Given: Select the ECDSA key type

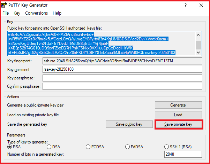Looking at the screenshot, I should point(95,147).
